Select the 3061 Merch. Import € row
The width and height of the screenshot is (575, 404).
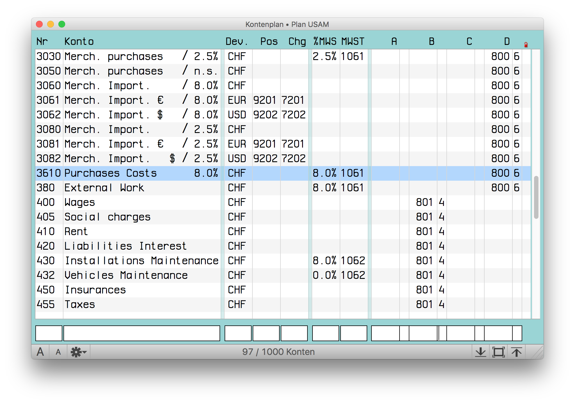140,100
